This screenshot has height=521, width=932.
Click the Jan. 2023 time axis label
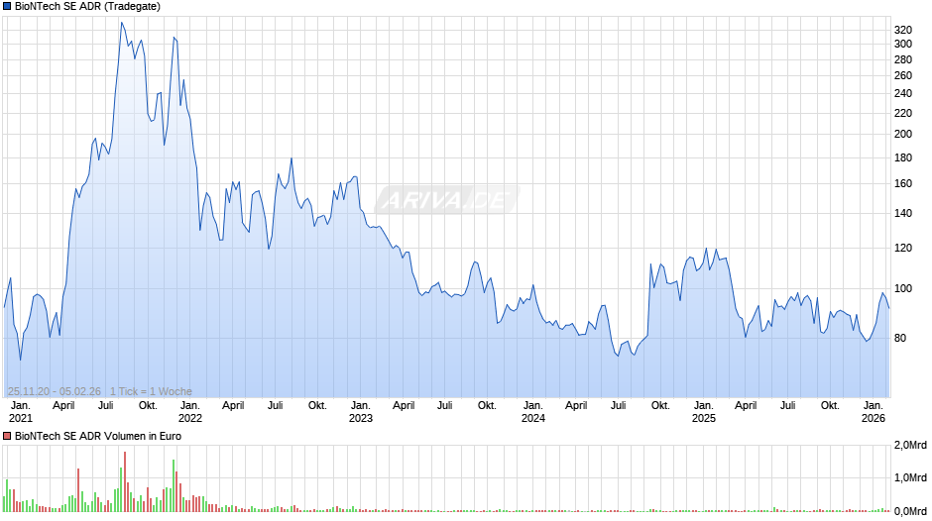(x=360, y=412)
